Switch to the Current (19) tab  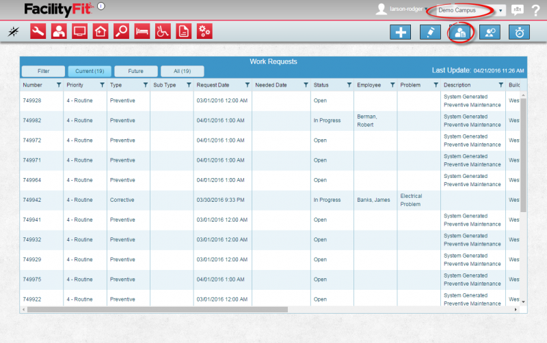pyautogui.click(x=90, y=72)
